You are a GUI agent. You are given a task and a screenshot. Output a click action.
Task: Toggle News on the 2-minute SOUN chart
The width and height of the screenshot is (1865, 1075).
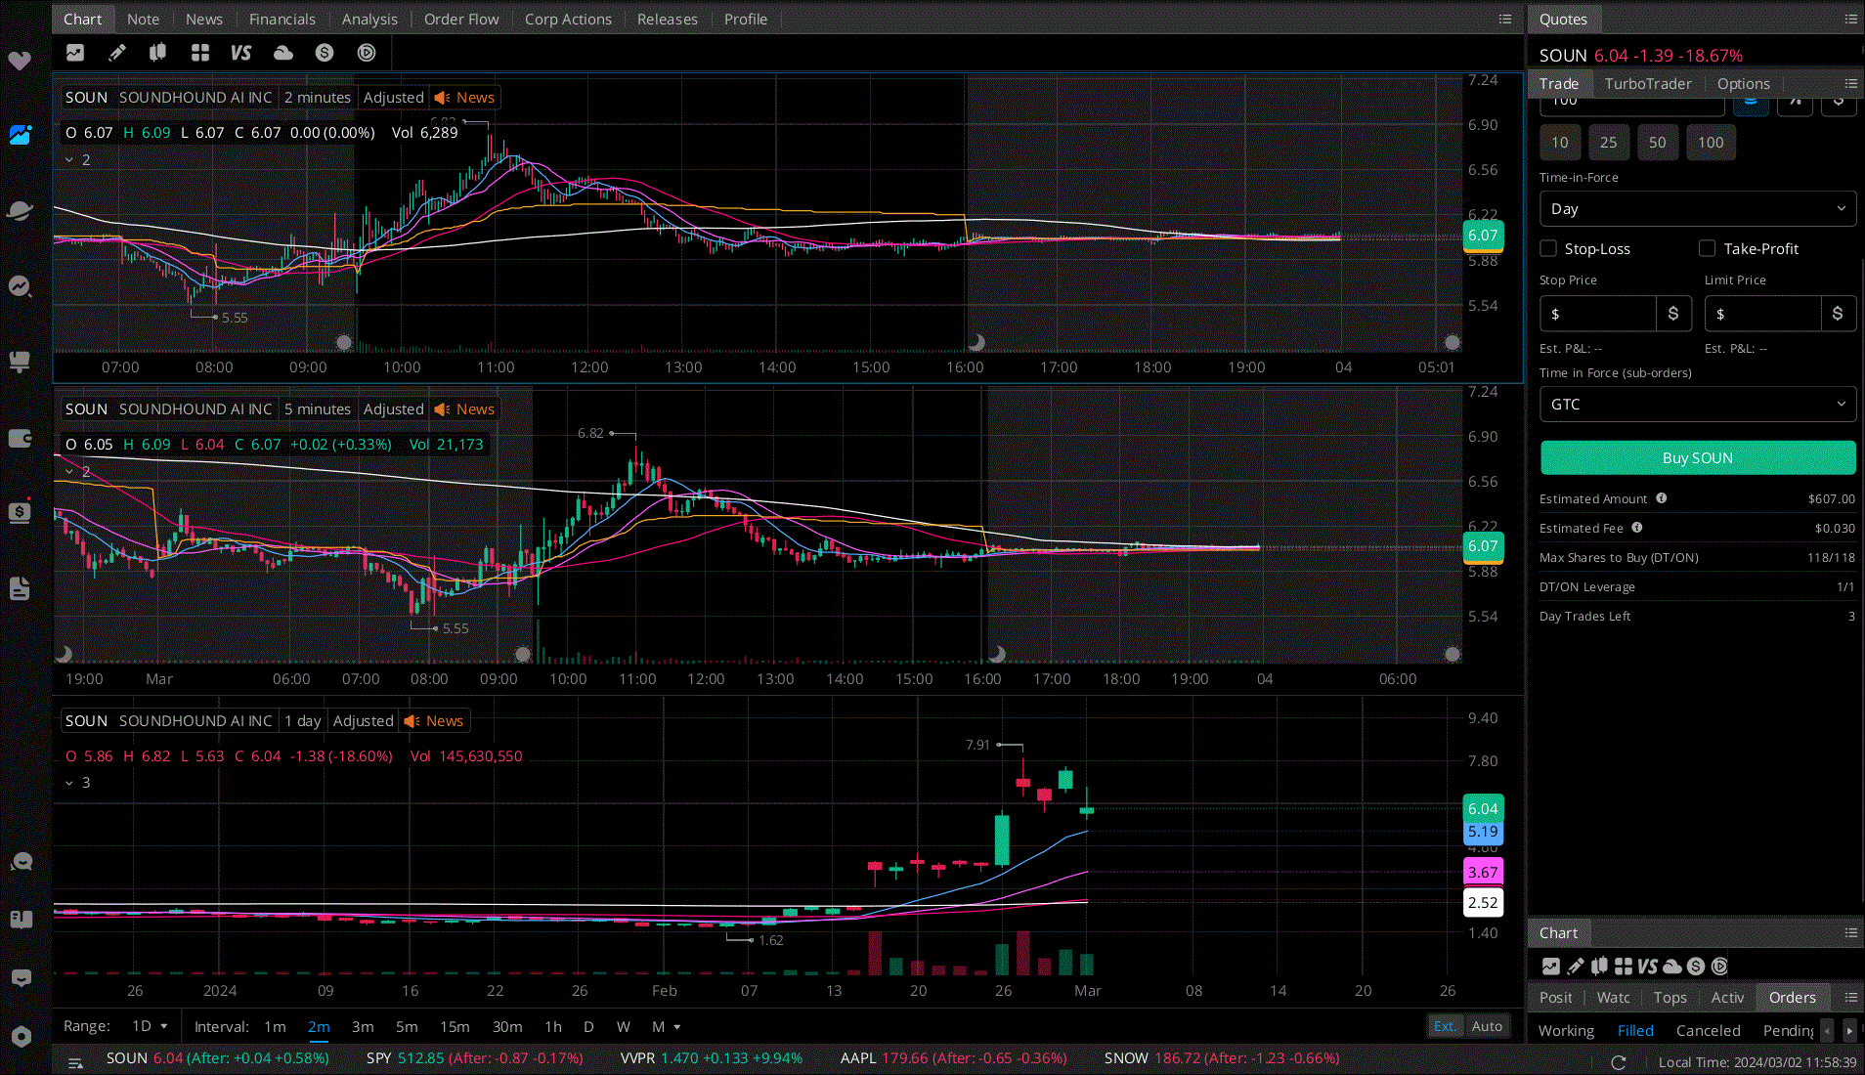click(x=463, y=97)
